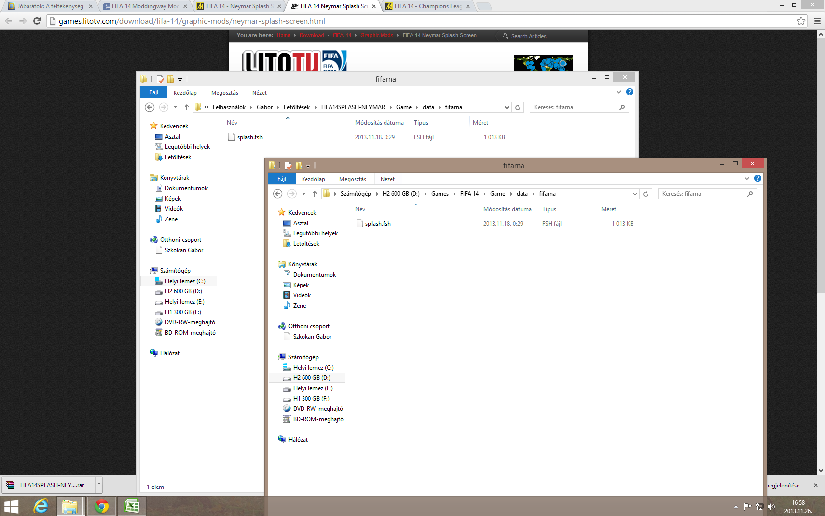825x516 pixels.
Task: Expand the ribbon in the front Explorer window
Action: (747, 178)
